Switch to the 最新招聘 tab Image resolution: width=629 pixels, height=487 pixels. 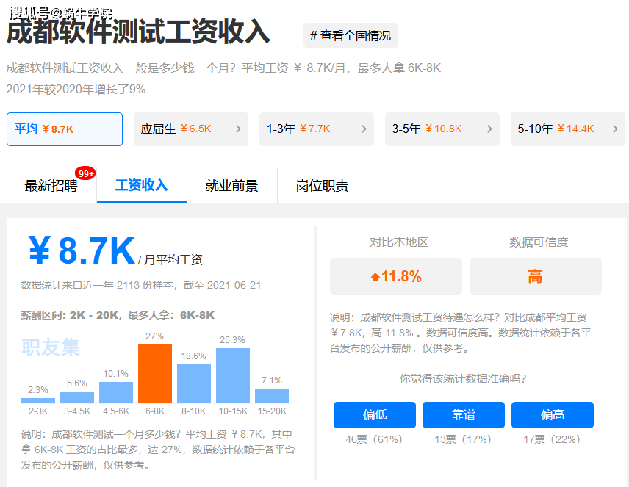(x=51, y=186)
